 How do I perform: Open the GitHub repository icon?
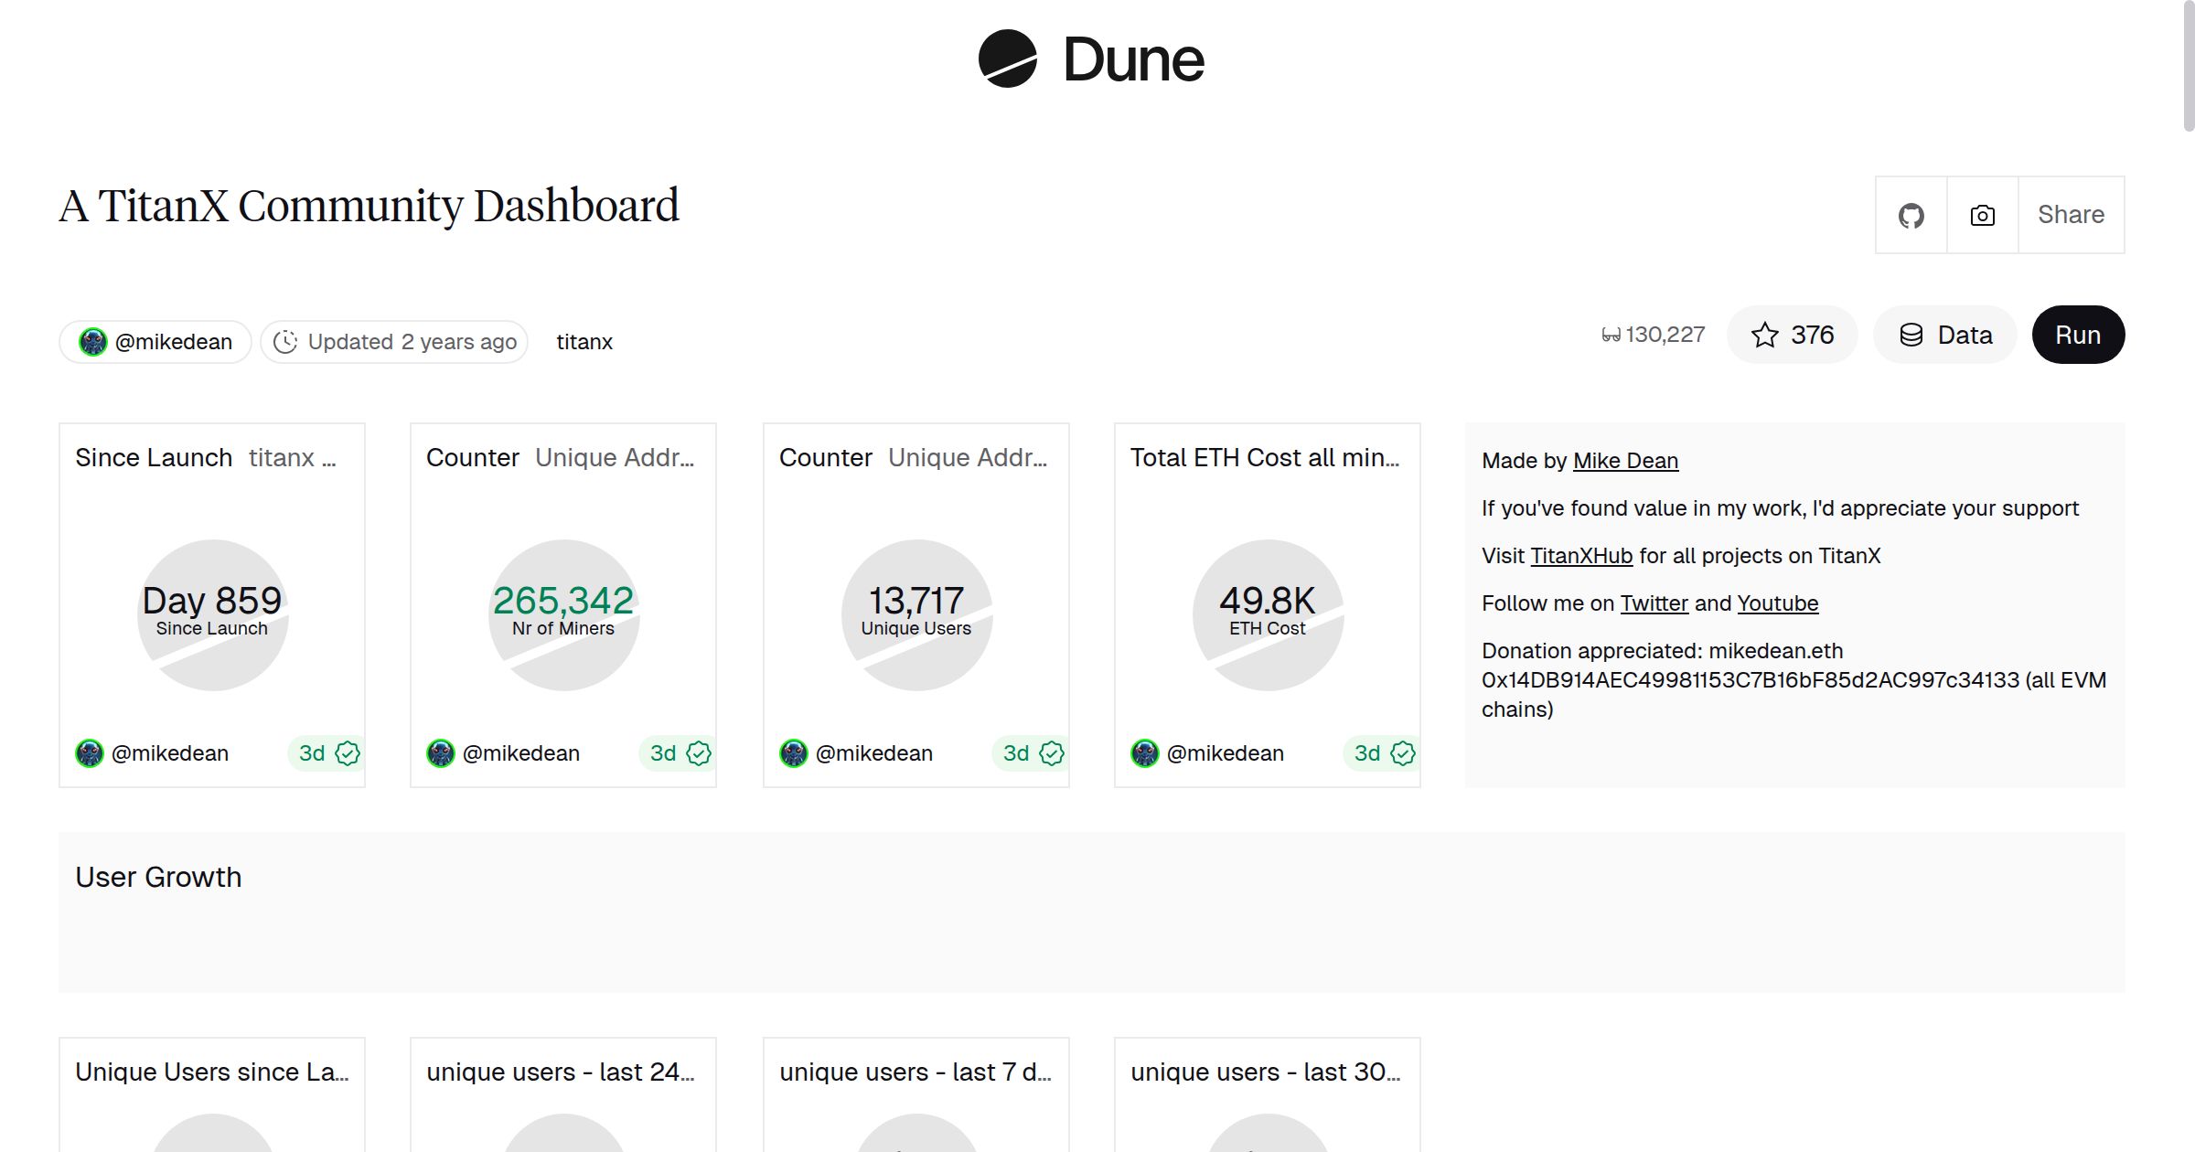click(1911, 215)
